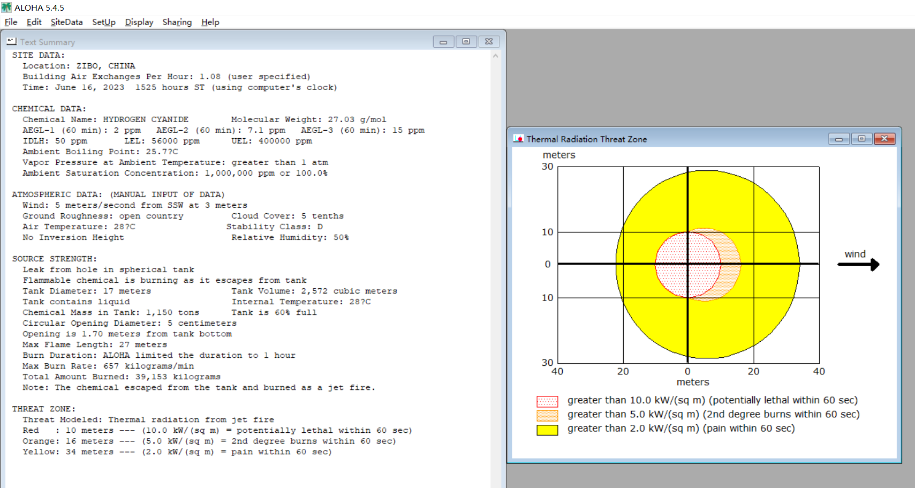Click the "IDLH: 50 ppm" value
This screenshot has width=915, height=488.
pos(55,141)
